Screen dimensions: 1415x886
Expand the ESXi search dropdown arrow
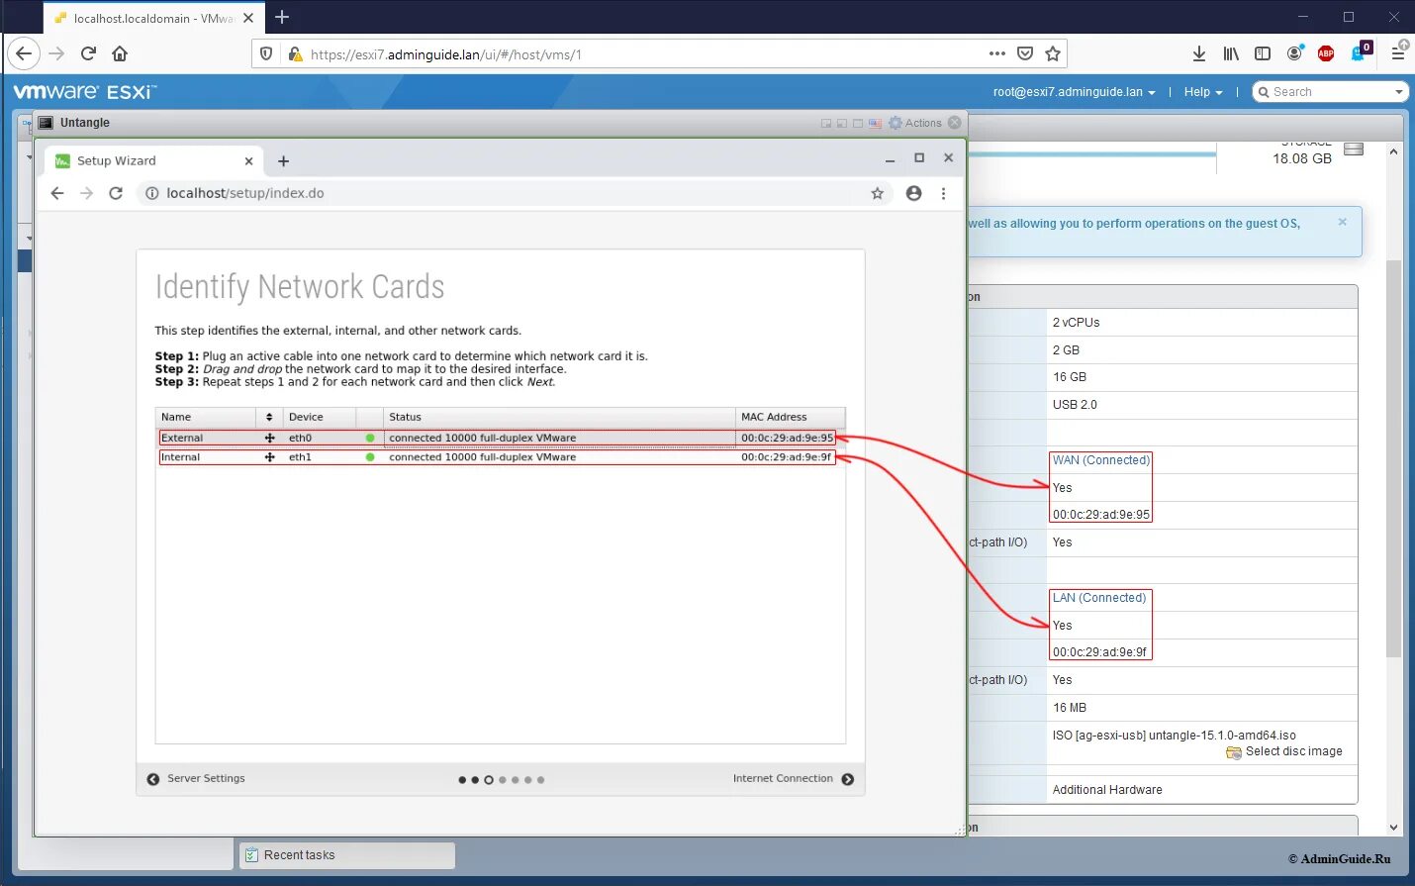click(x=1399, y=92)
